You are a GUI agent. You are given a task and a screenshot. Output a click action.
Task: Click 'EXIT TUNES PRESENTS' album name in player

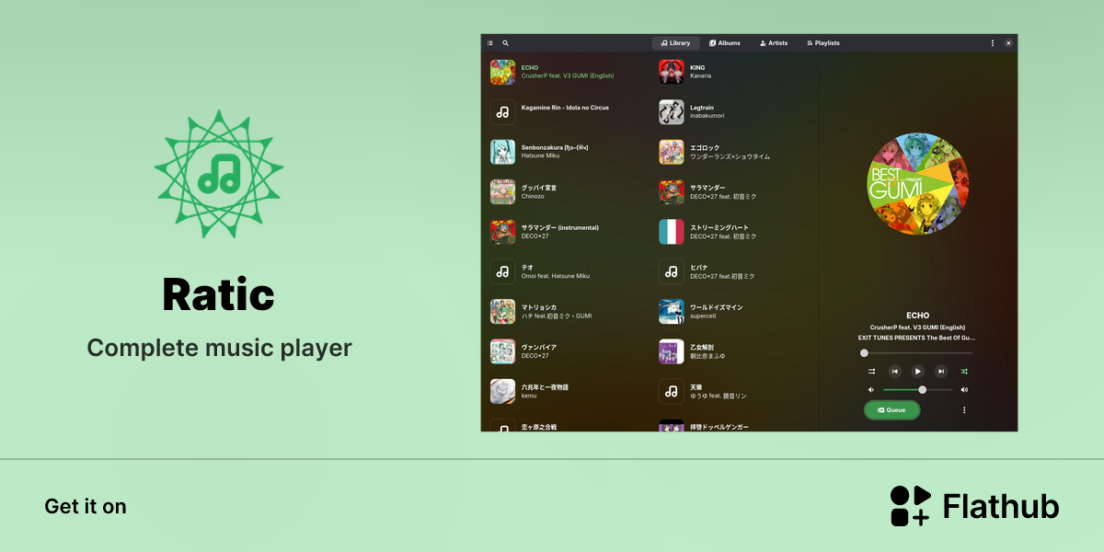917,338
